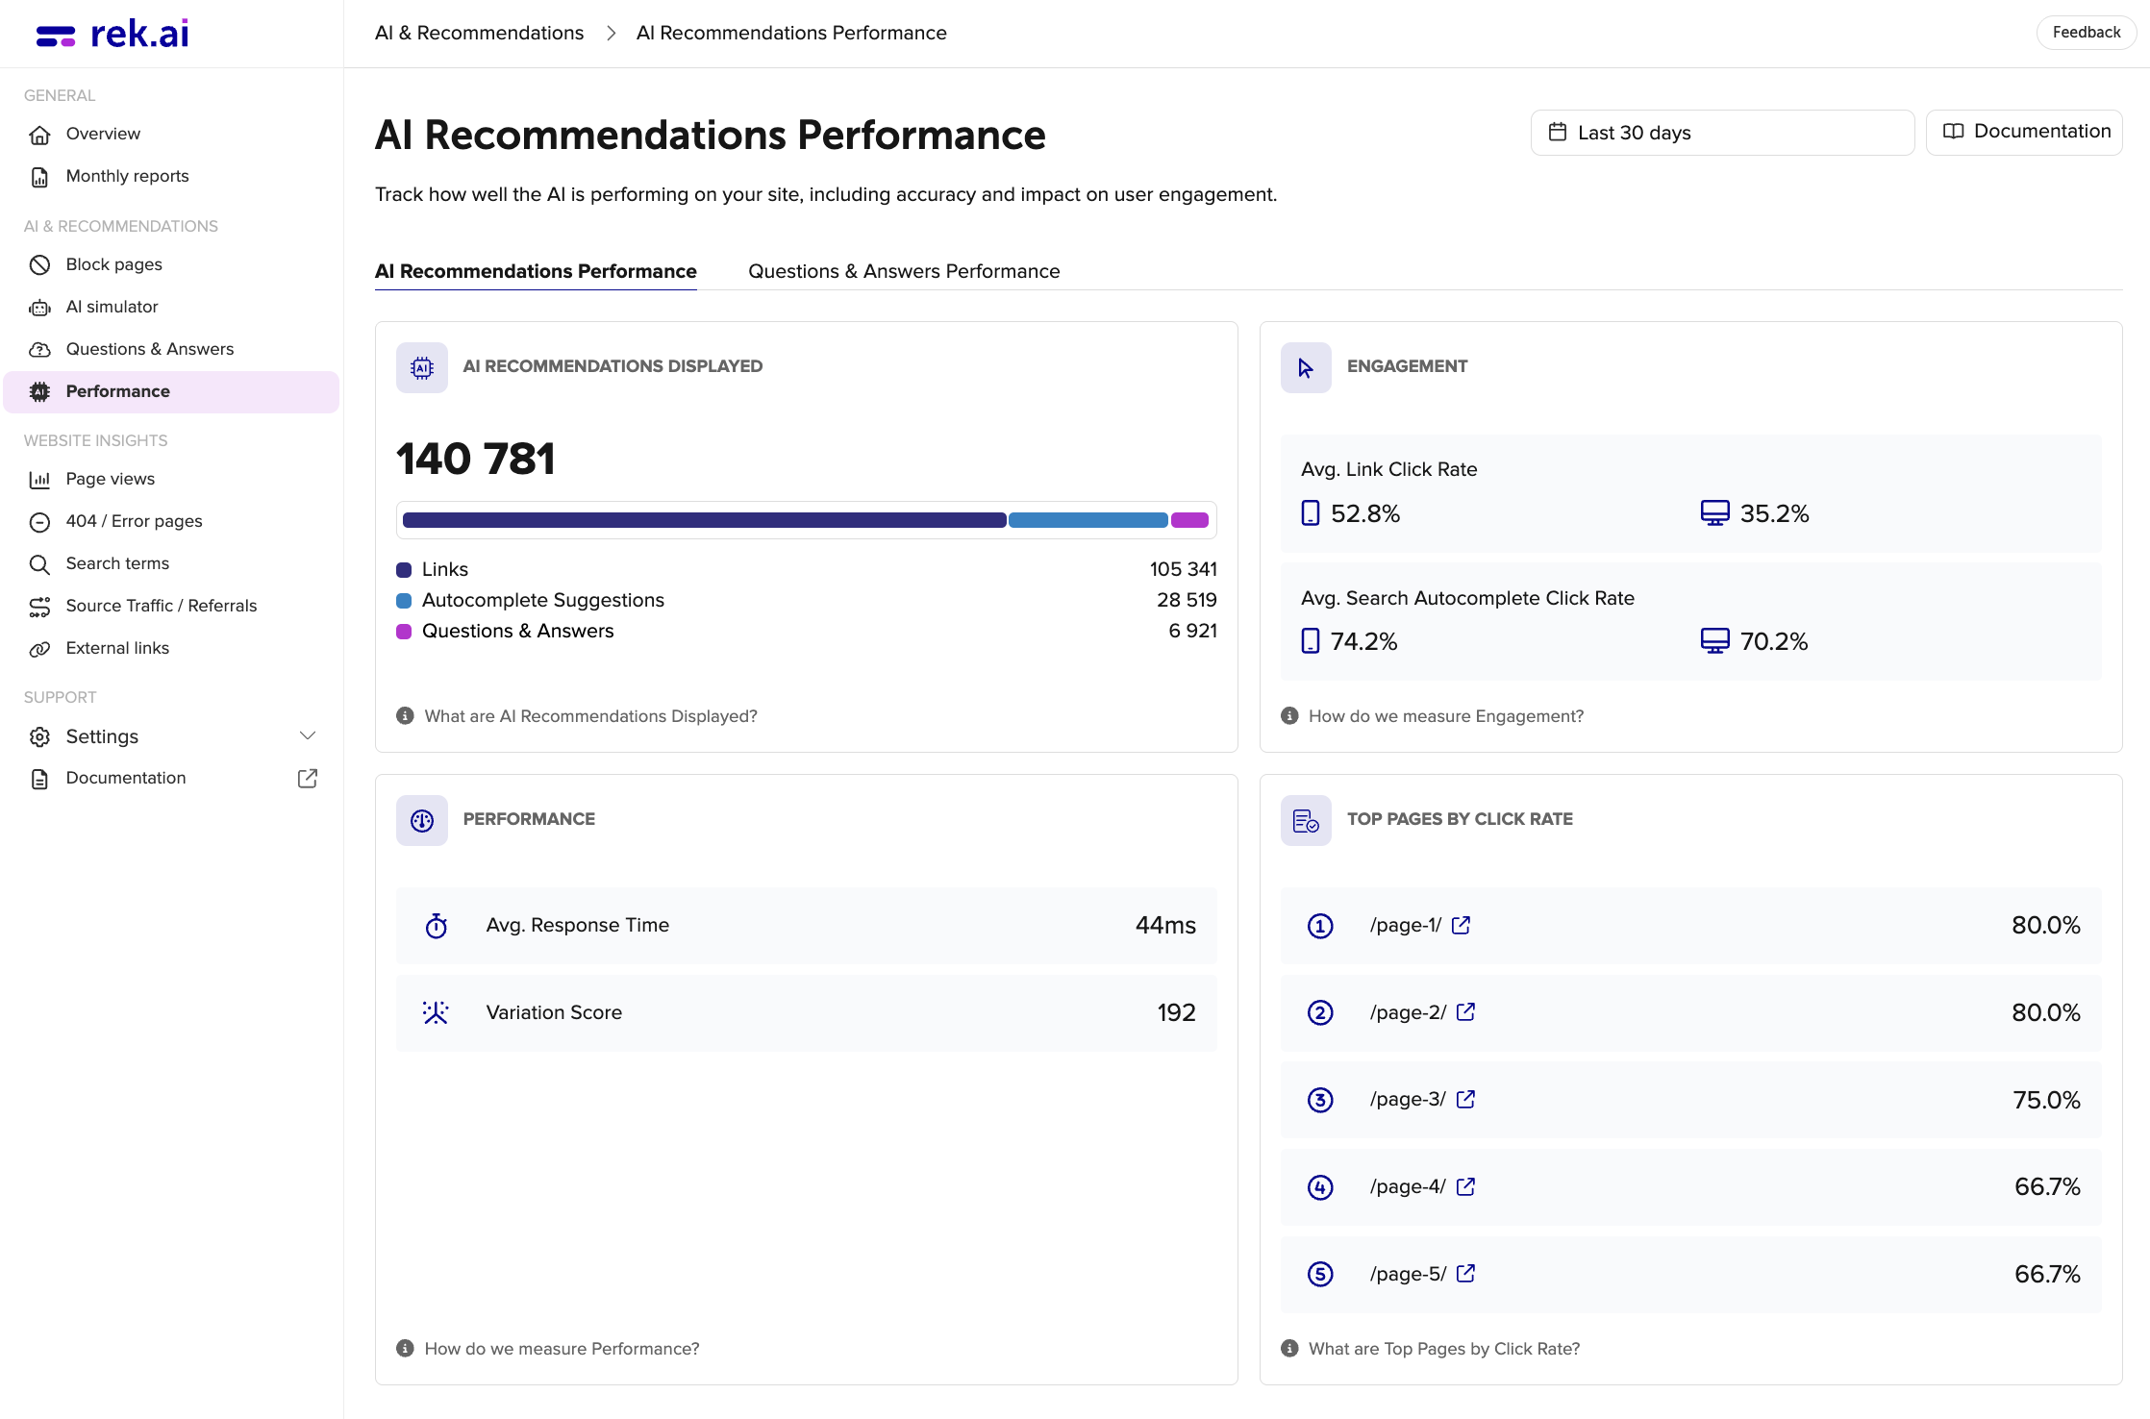Open the AI simulator page
The image size is (2150, 1419).
coord(171,307)
